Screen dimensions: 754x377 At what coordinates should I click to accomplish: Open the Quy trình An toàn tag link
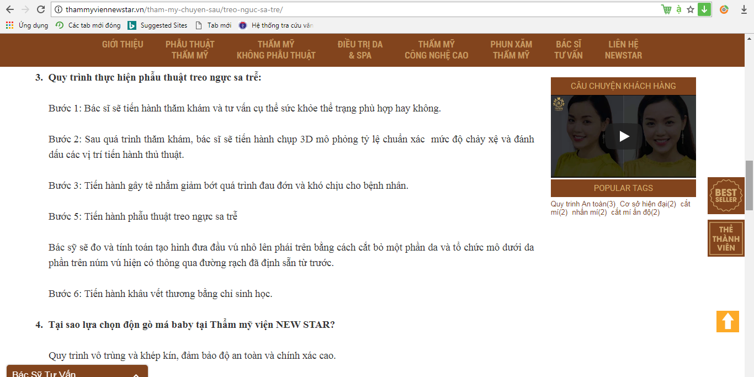point(583,204)
